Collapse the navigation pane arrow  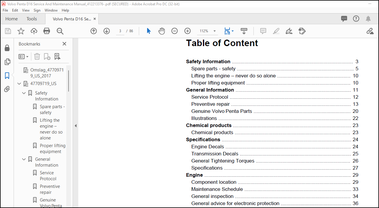click(76, 126)
